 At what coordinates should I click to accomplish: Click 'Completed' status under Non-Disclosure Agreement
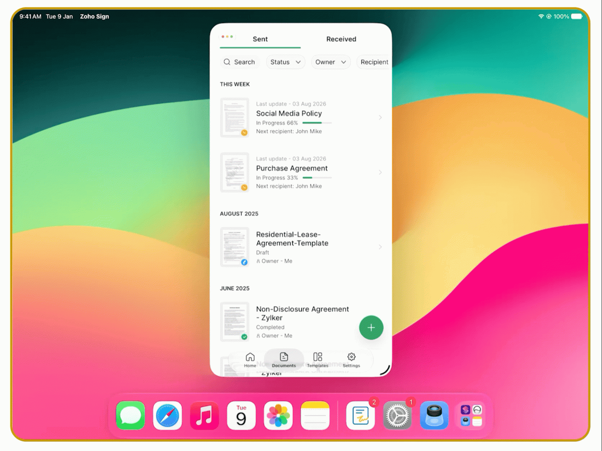[270, 327]
